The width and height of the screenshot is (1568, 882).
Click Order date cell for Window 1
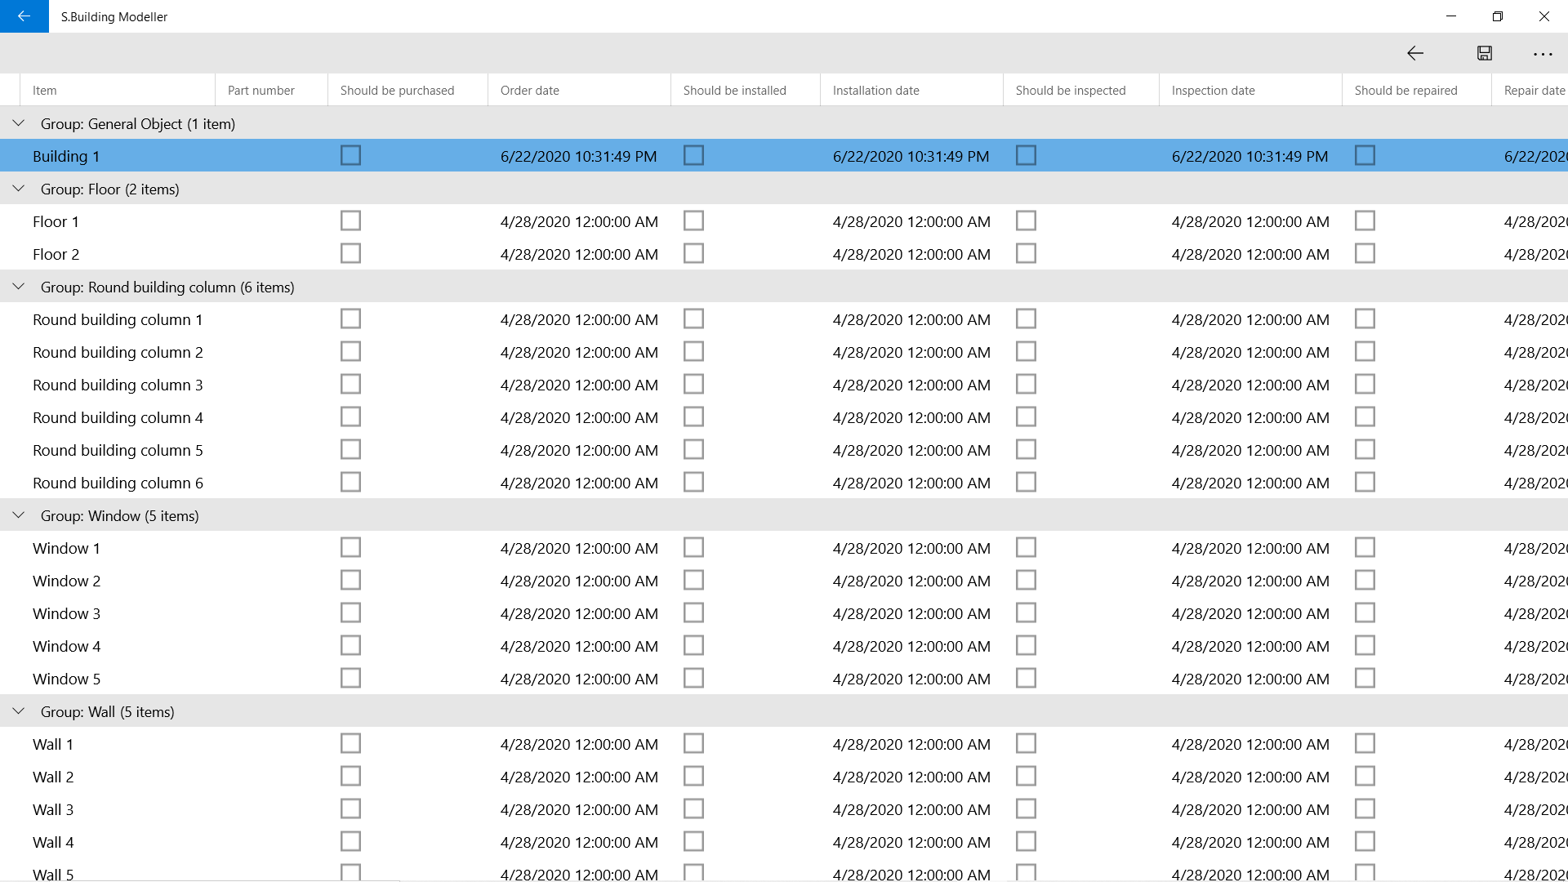click(579, 548)
